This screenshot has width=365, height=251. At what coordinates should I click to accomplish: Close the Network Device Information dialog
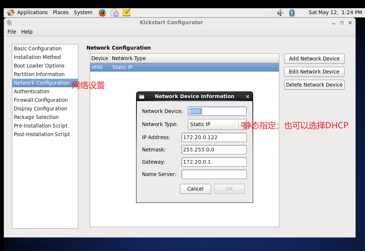pyautogui.click(x=248, y=96)
